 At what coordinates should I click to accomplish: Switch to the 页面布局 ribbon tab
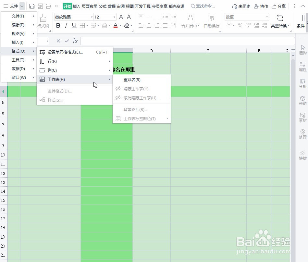pos(89,6)
